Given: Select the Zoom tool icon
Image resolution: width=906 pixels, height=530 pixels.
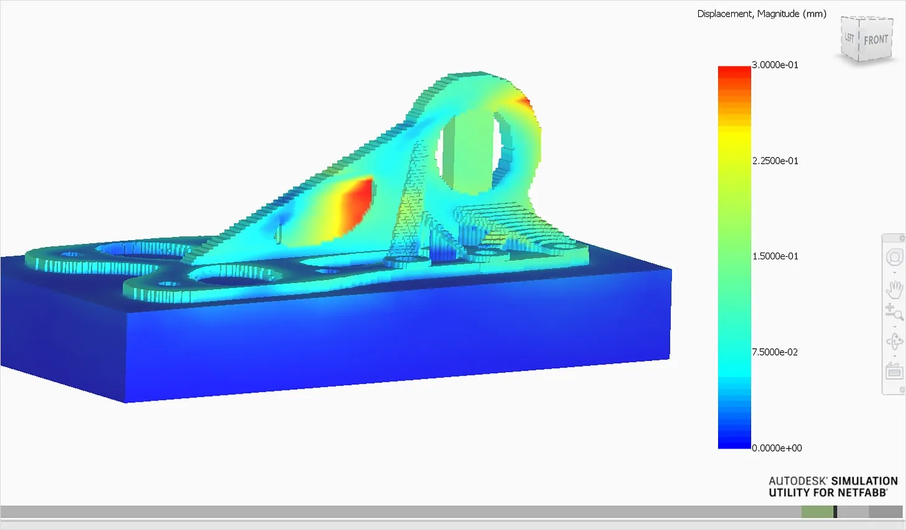Looking at the screenshot, I should click(894, 310).
